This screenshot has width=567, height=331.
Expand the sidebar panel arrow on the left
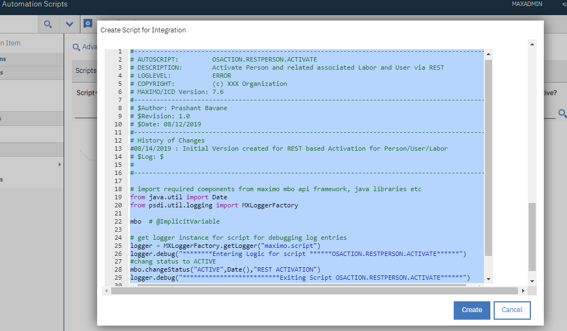(60, 164)
